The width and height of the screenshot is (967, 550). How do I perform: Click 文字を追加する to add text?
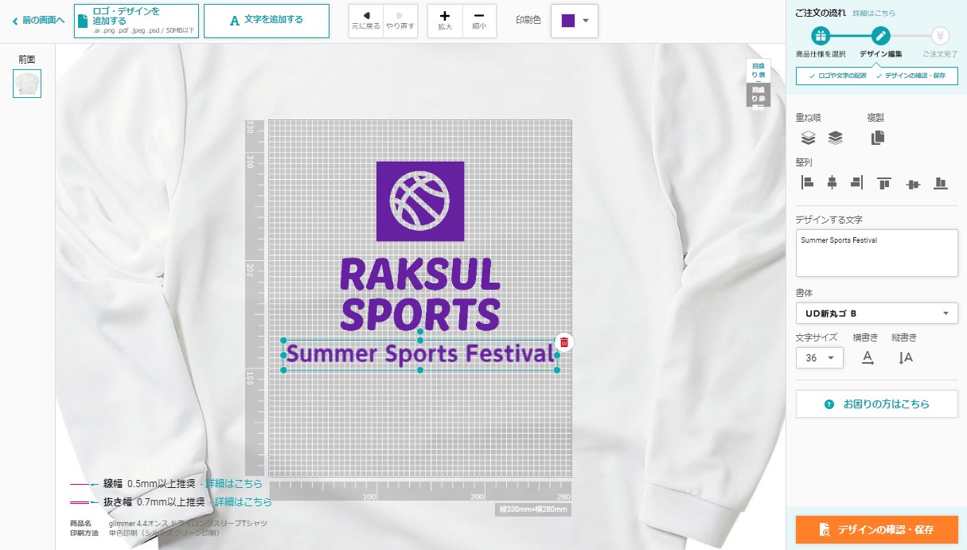click(267, 21)
